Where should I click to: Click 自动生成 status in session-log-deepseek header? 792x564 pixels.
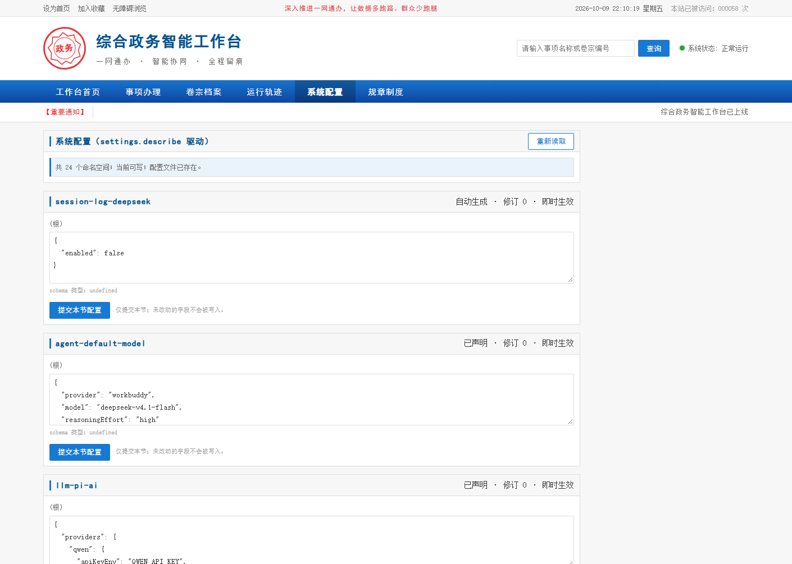(x=471, y=202)
